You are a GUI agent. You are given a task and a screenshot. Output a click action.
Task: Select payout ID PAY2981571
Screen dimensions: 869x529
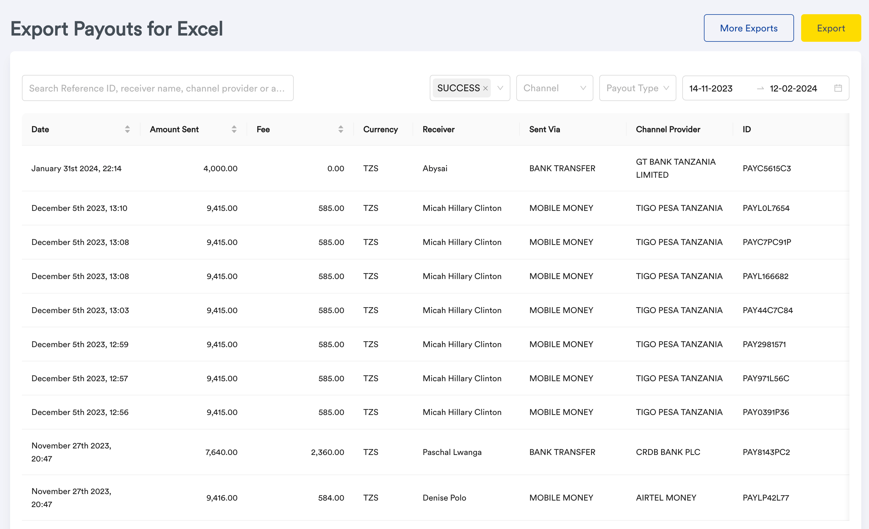[x=764, y=344]
